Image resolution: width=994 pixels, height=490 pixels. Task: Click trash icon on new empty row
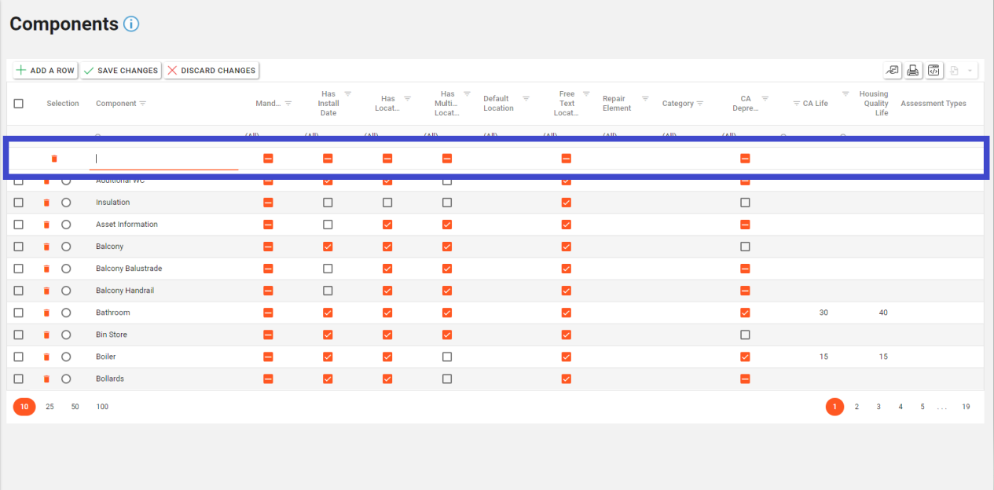[x=54, y=159]
